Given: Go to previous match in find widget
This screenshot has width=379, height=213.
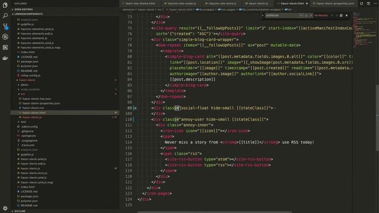Looking at the screenshot, I should [x=332, y=15].
